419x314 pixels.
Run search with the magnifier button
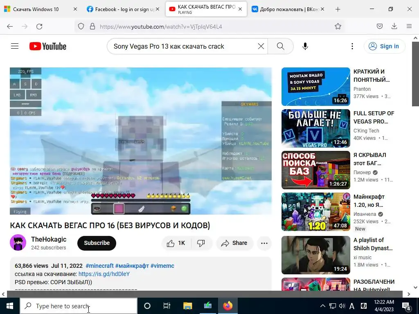281,46
